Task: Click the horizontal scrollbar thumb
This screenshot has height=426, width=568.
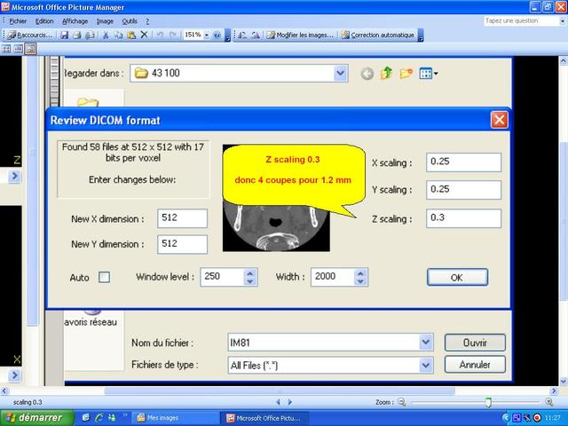Action: tap(280, 391)
